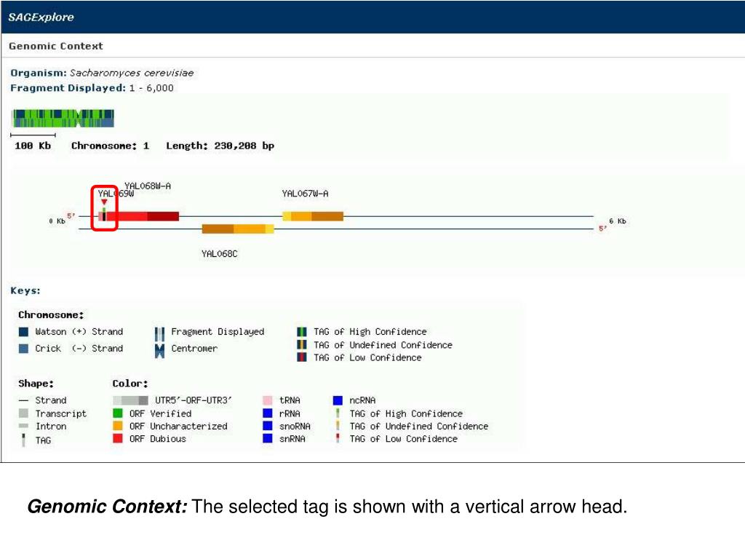
Task: Click the blue rRNA color swatch
Action: click(268, 413)
